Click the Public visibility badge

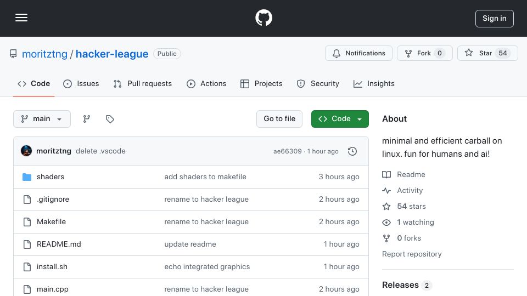point(167,54)
